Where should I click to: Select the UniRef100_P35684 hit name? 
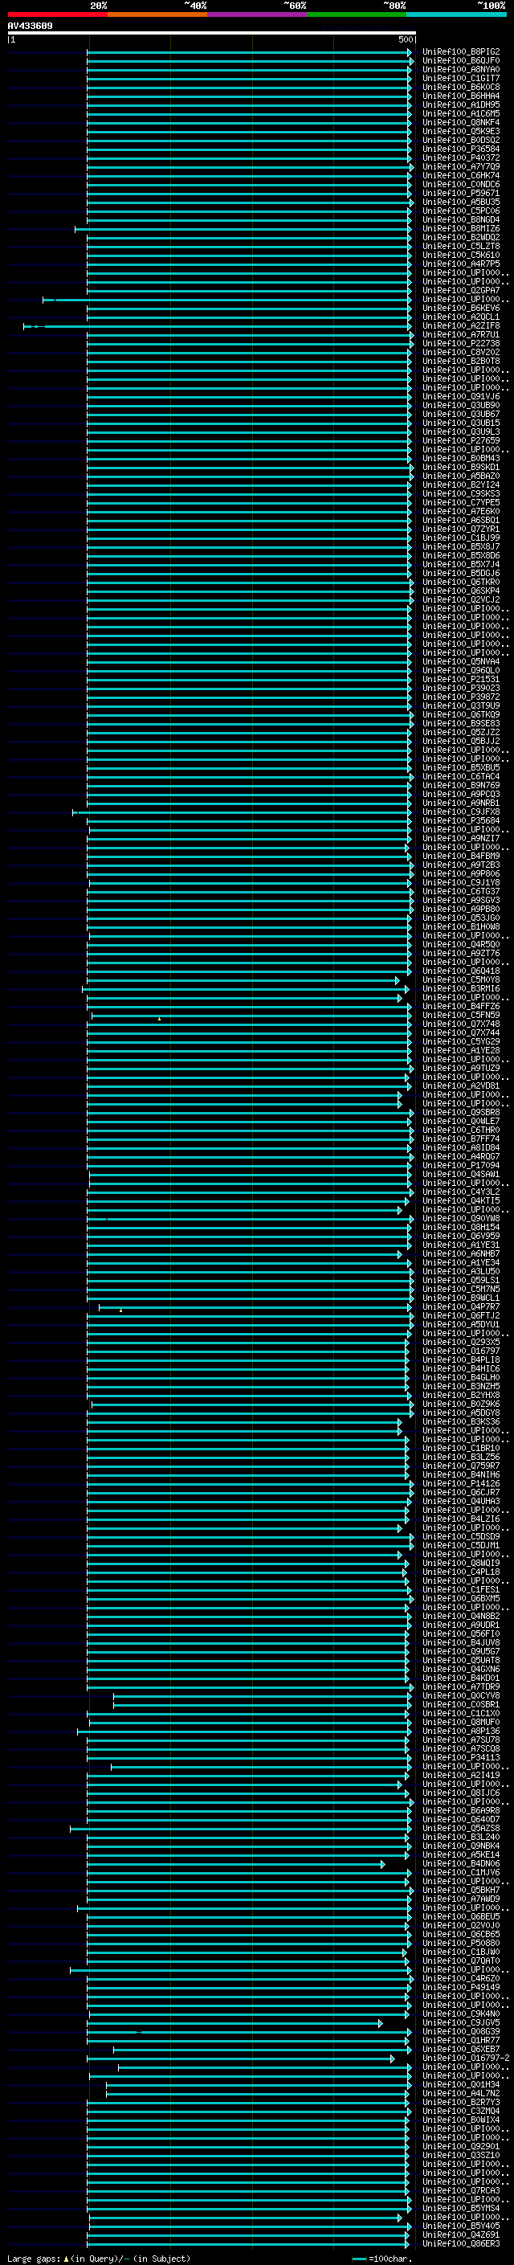click(461, 820)
